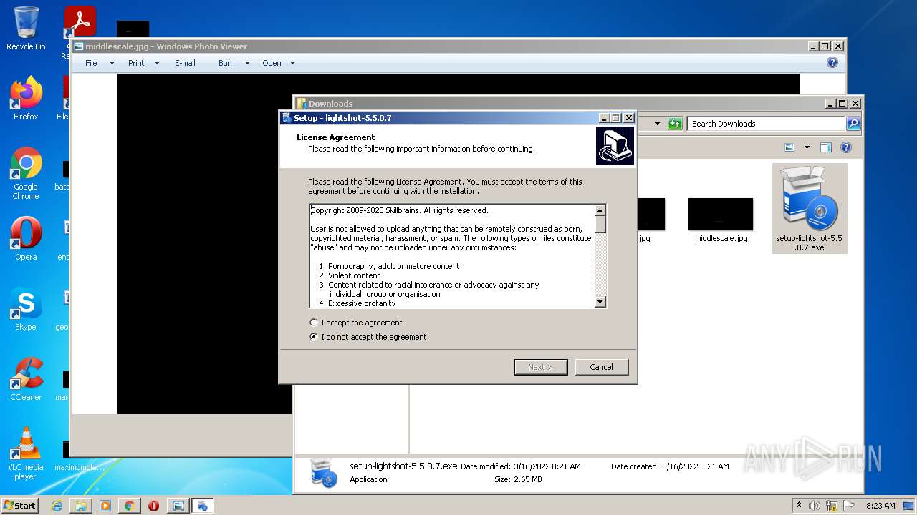Launch Firefox from the desktop
This screenshot has width=917, height=515.
(26, 99)
